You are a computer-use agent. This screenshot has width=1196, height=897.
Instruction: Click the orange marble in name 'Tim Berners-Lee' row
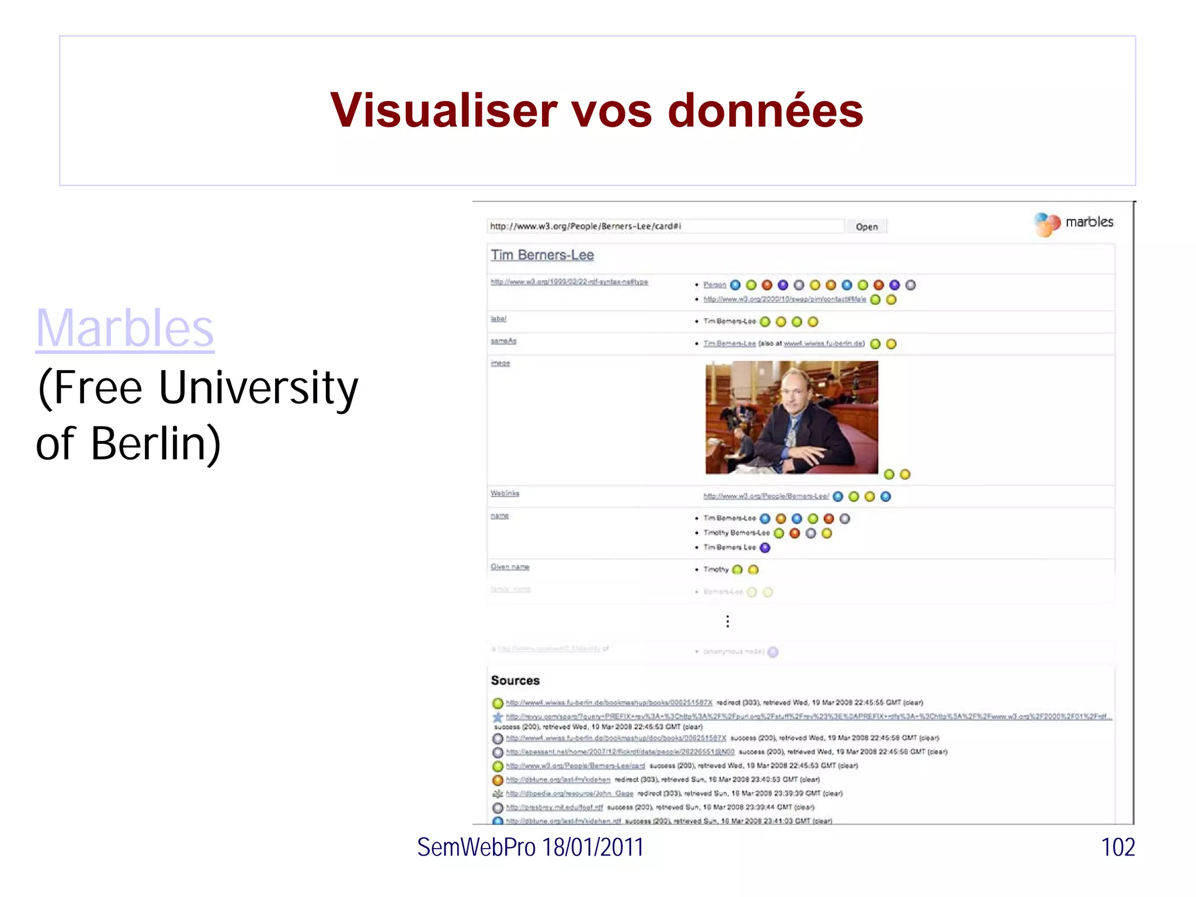coord(781,519)
